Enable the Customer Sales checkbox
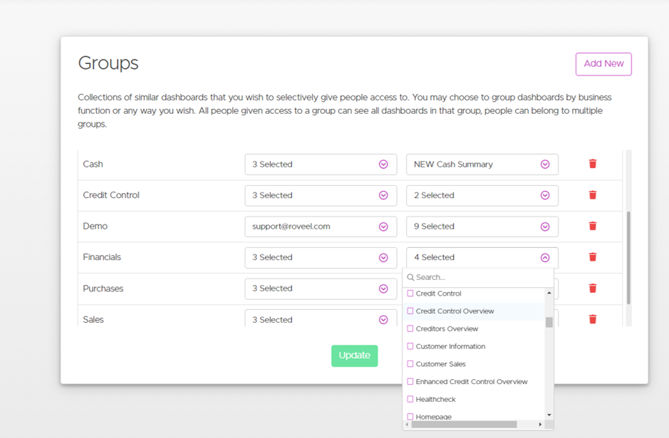The image size is (669, 438). (x=410, y=364)
